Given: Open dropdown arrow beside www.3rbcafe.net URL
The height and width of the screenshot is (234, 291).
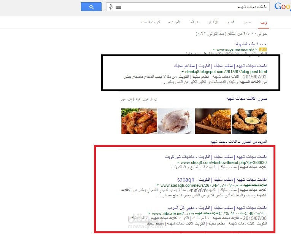Looking at the screenshot, I should point(149,213).
